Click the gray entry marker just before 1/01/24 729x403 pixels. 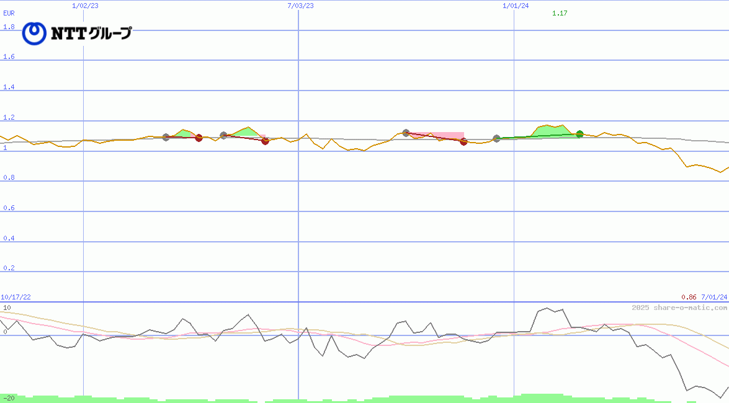pyautogui.click(x=496, y=139)
